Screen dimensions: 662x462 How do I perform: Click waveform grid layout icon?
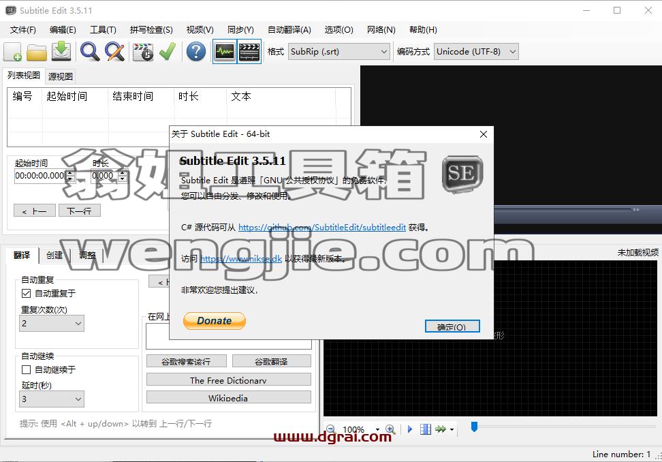[426, 429]
